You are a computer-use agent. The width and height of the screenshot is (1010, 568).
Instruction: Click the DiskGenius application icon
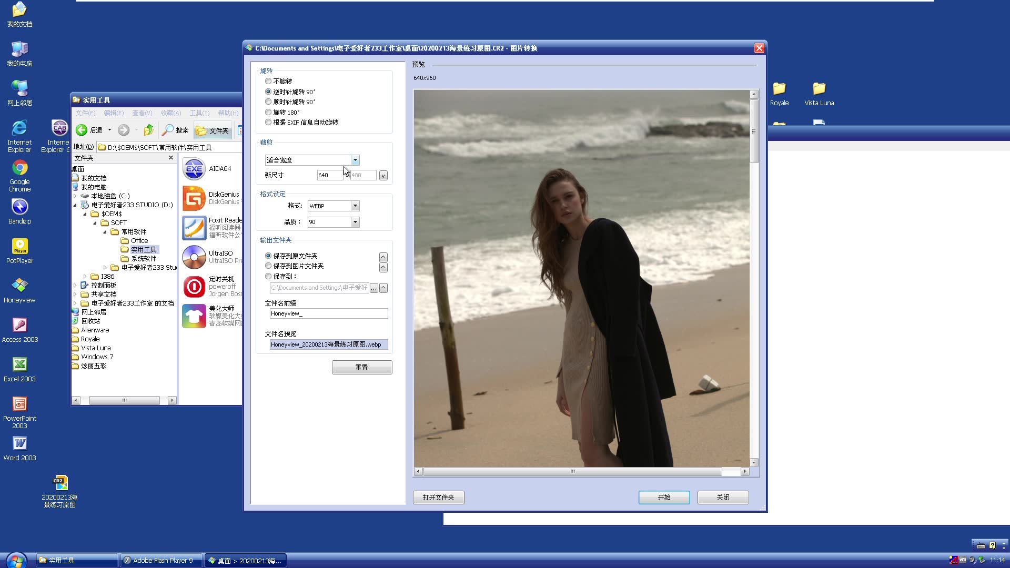[194, 198]
